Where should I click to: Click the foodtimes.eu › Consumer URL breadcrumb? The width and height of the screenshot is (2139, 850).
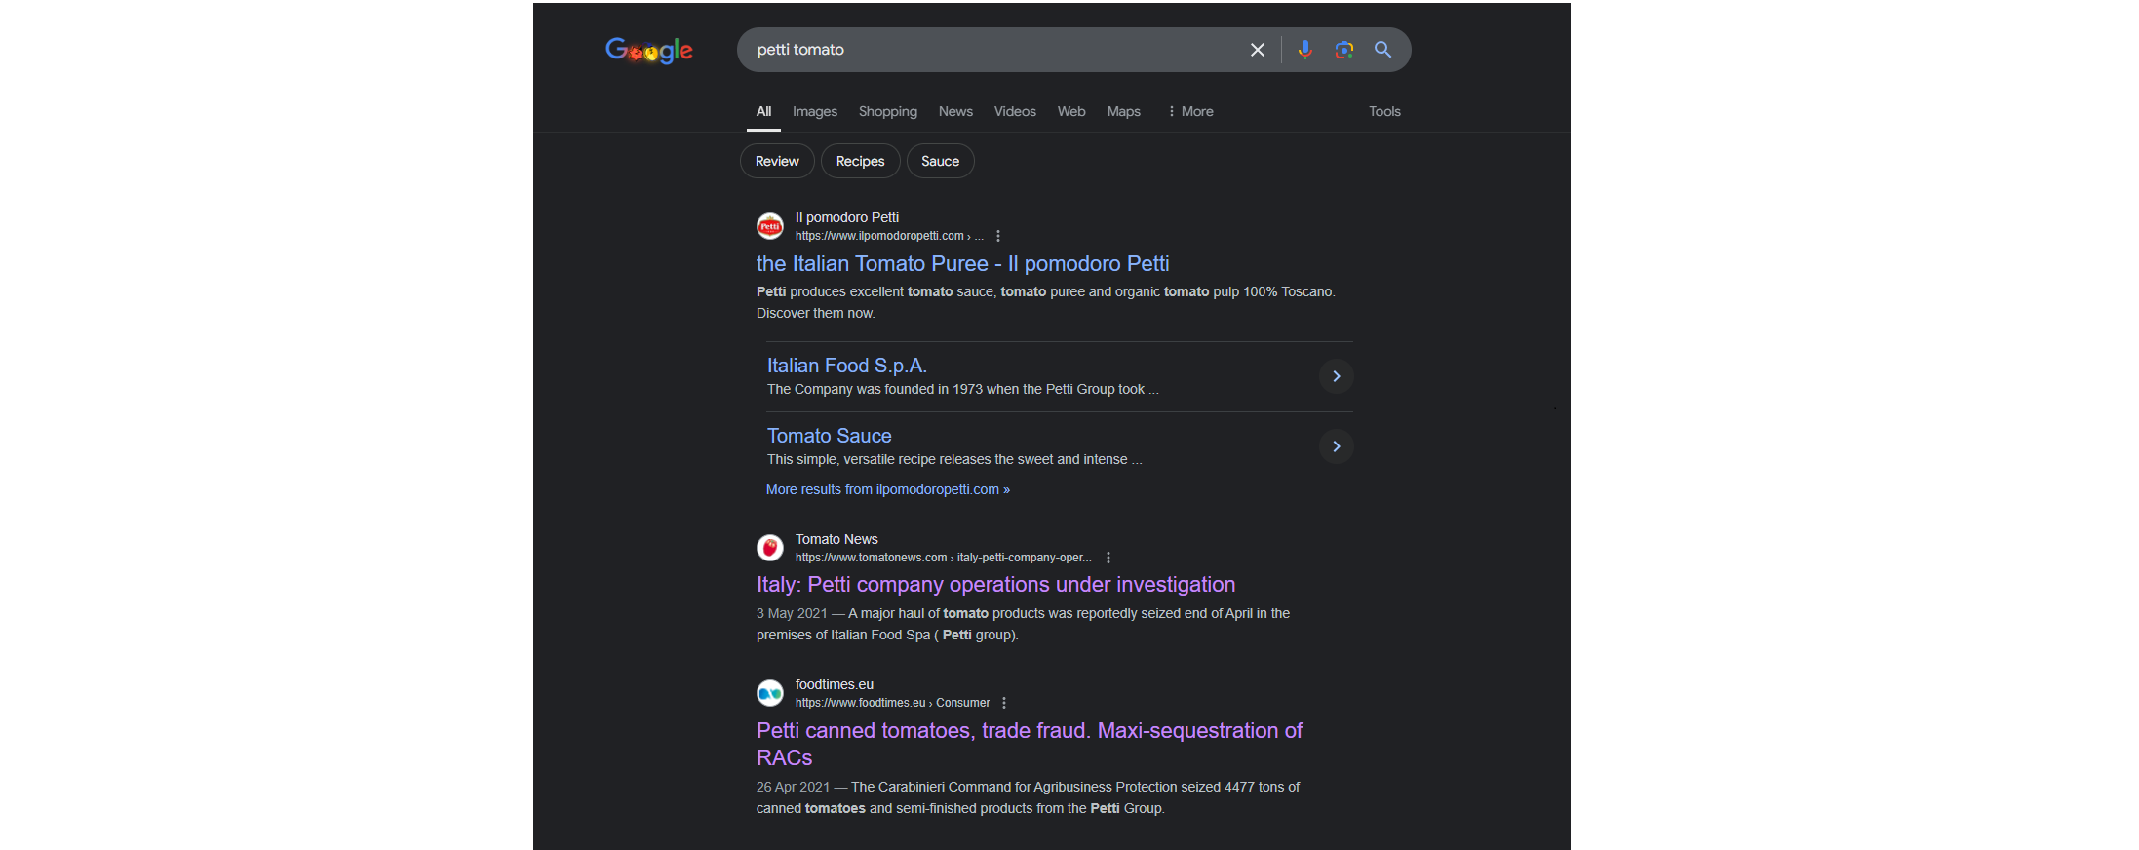click(892, 703)
